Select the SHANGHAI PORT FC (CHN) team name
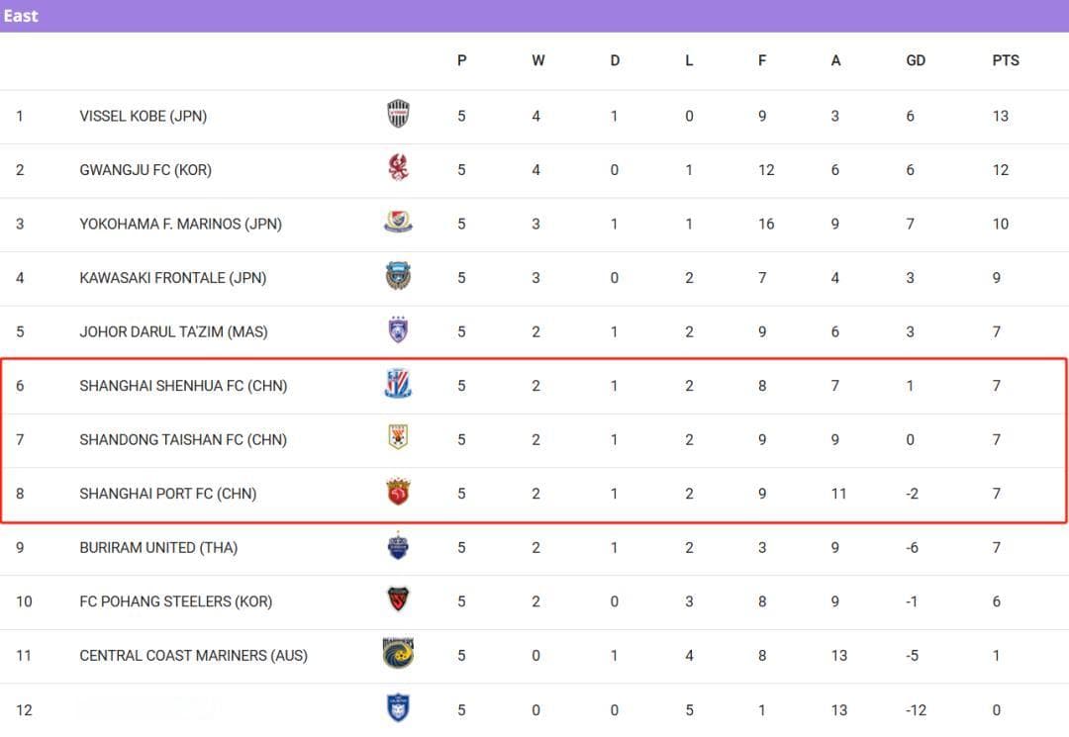Screen dimensions: 1069x737 [167, 494]
